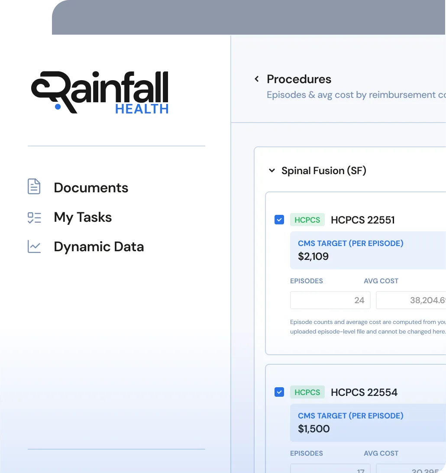Click the Dynamic Data chart icon

34,246
